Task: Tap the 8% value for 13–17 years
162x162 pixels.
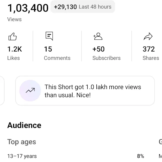Action: point(141,156)
